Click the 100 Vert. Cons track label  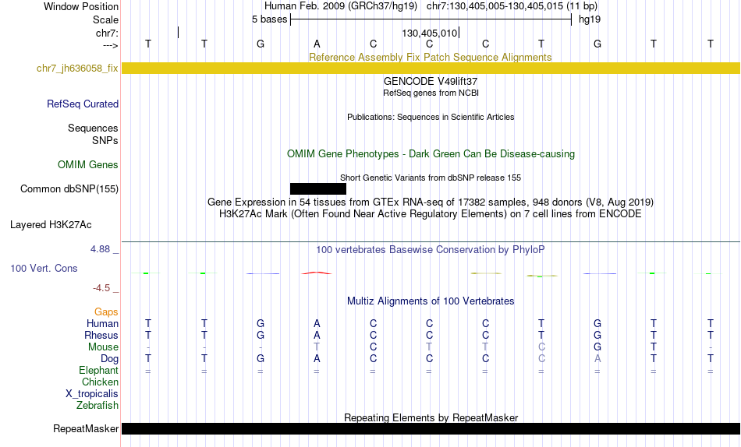pyautogui.click(x=44, y=268)
